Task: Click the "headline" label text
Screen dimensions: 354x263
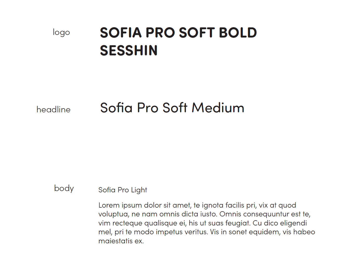Action: click(54, 109)
